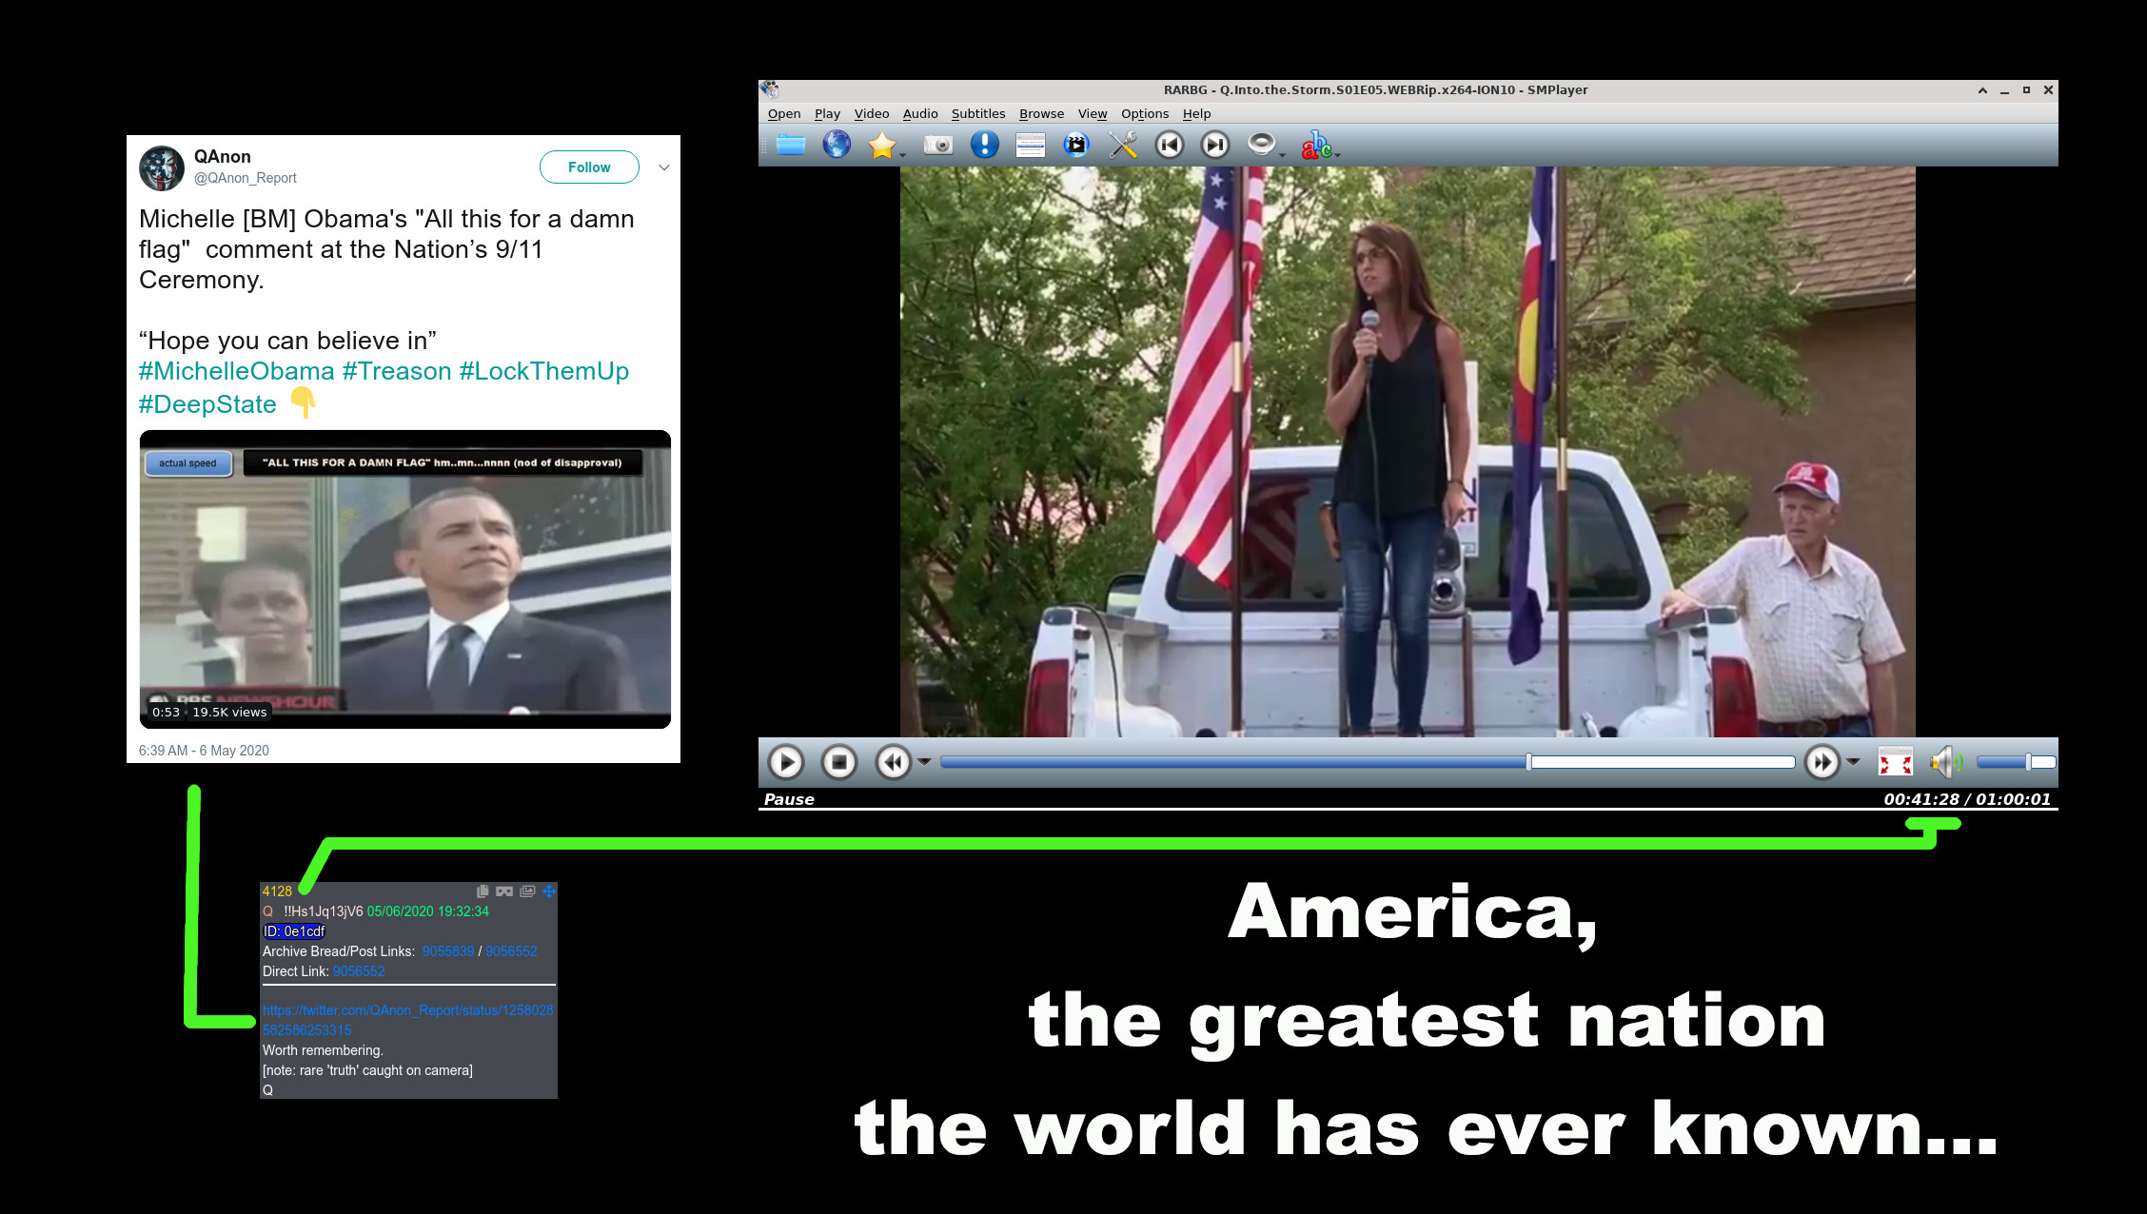The image size is (2147, 1214).
Task: Click the #MichelleObama hashtag
Action: [237, 371]
